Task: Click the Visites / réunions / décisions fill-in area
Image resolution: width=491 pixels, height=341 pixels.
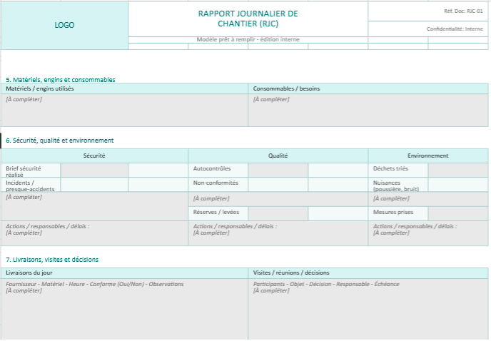Action: click(x=368, y=308)
